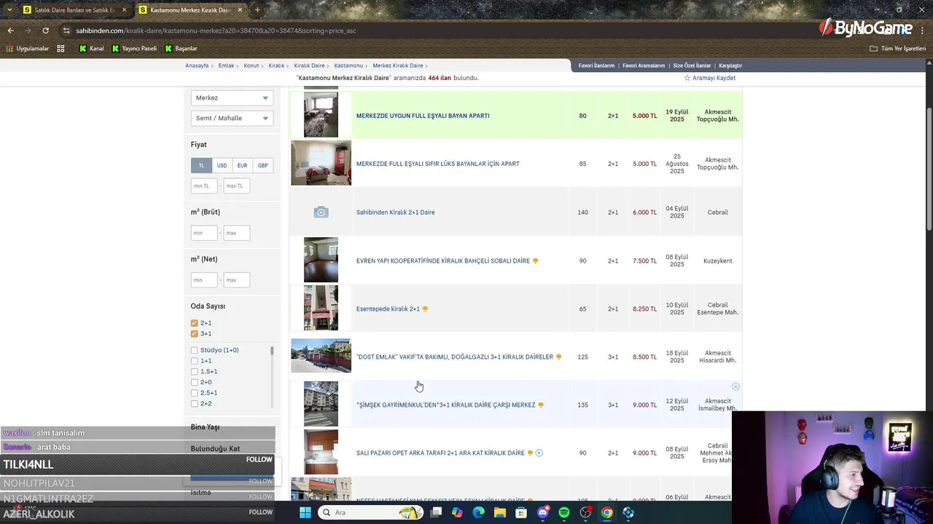Image resolution: width=933 pixels, height=524 pixels.
Task: Click m² (Brüt) min field
Action: (x=204, y=233)
